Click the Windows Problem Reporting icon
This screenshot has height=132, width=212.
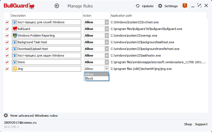click(15, 35)
